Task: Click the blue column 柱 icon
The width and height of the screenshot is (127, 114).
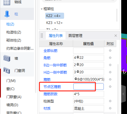Action: 7,14
